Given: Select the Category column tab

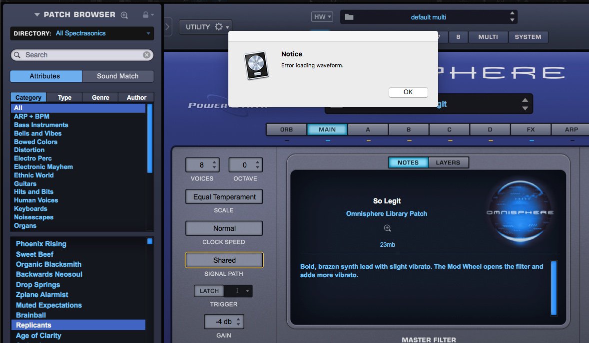Looking at the screenshot, I should click(28, 97).
